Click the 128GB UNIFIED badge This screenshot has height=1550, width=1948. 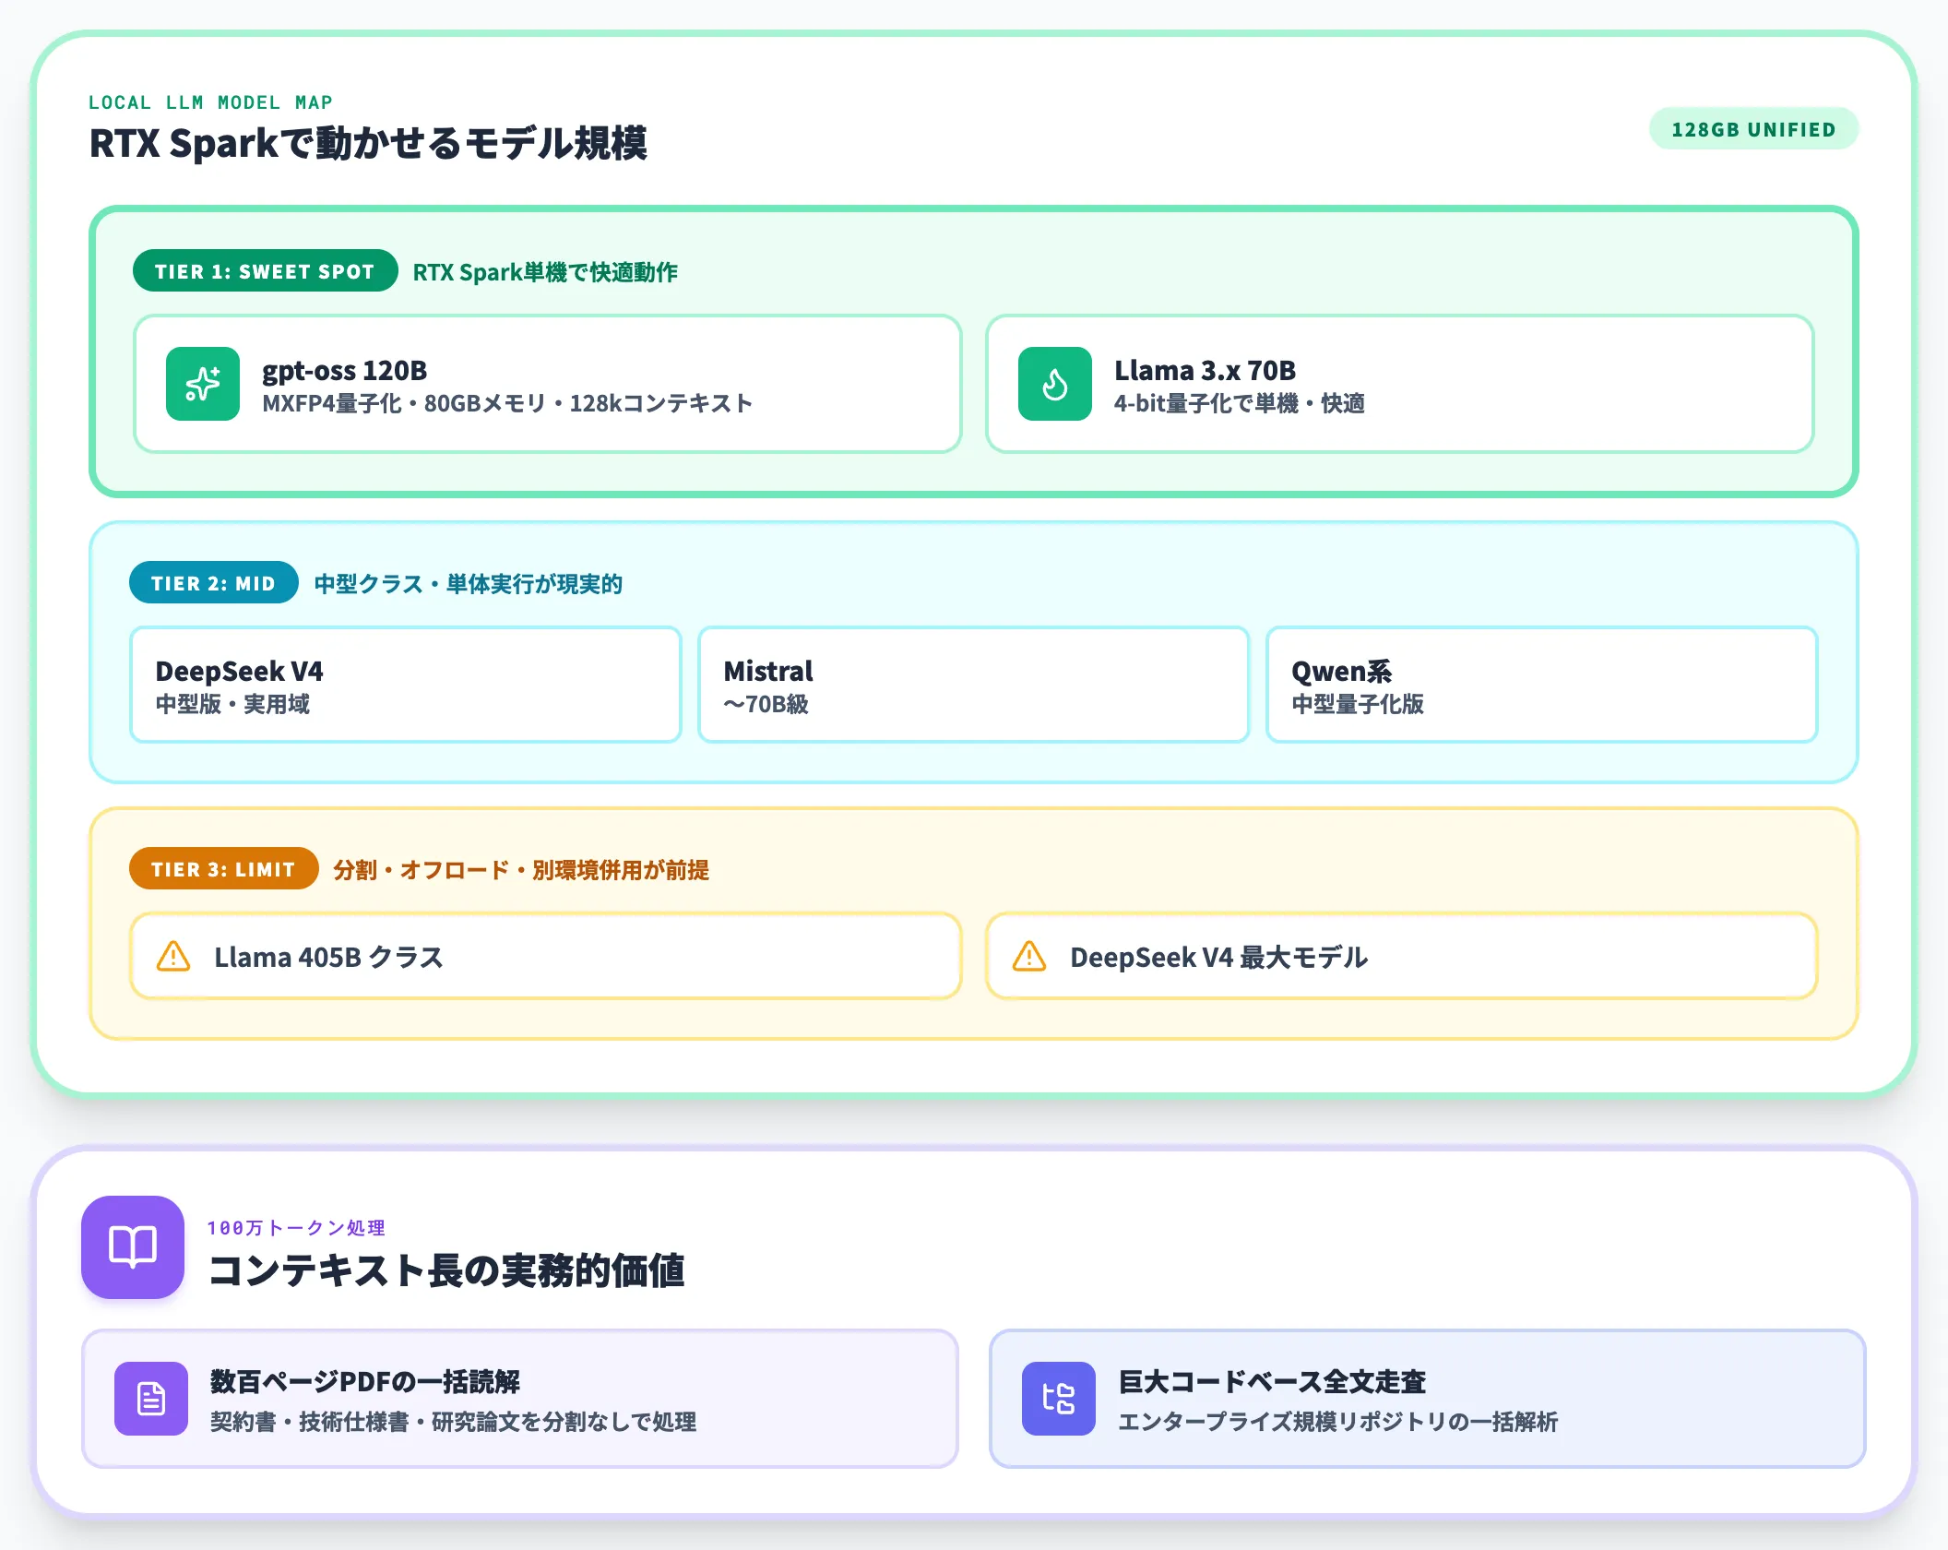[x=1753, y=129]
